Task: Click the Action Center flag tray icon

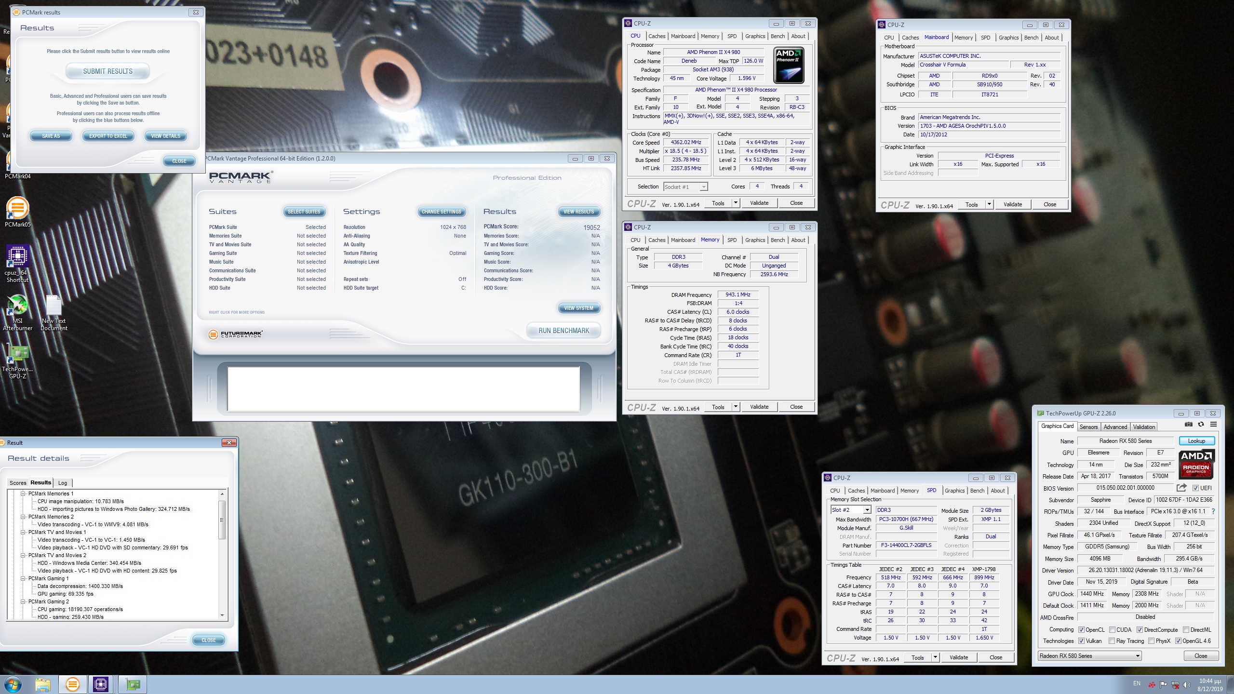Action: point(1163,684)
